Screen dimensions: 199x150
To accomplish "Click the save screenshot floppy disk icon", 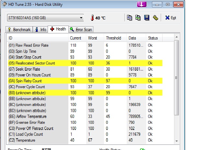I will point(146,18).
